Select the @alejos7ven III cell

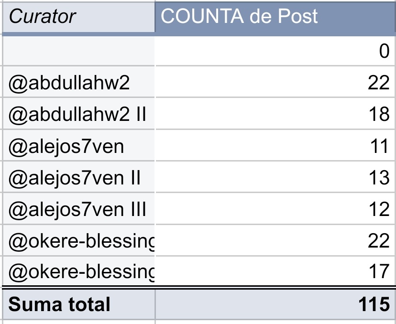78,209
